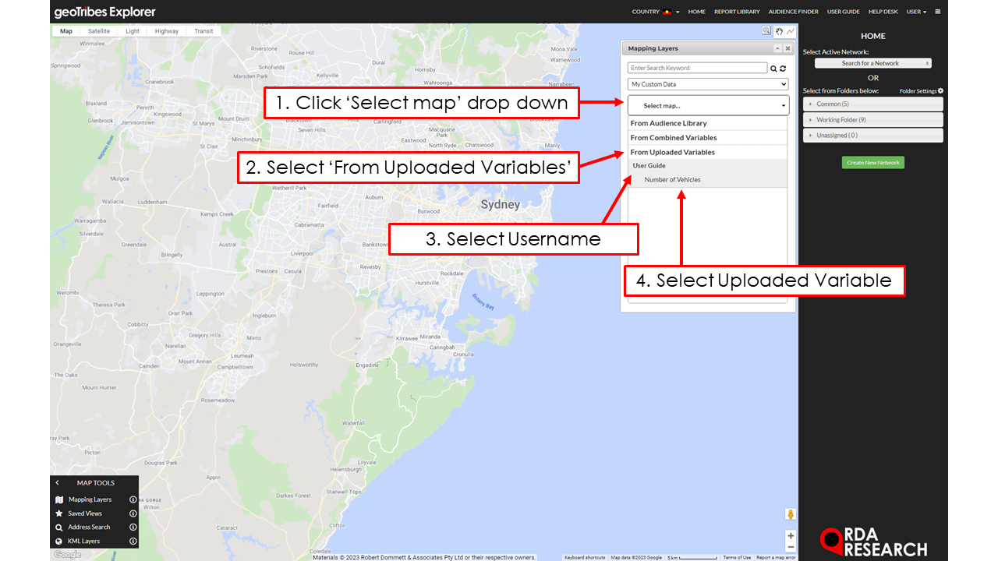Viewport: 998px width, 561px height.
Task: Click the Mapping Layers tool label
Action: click(90, 499)
